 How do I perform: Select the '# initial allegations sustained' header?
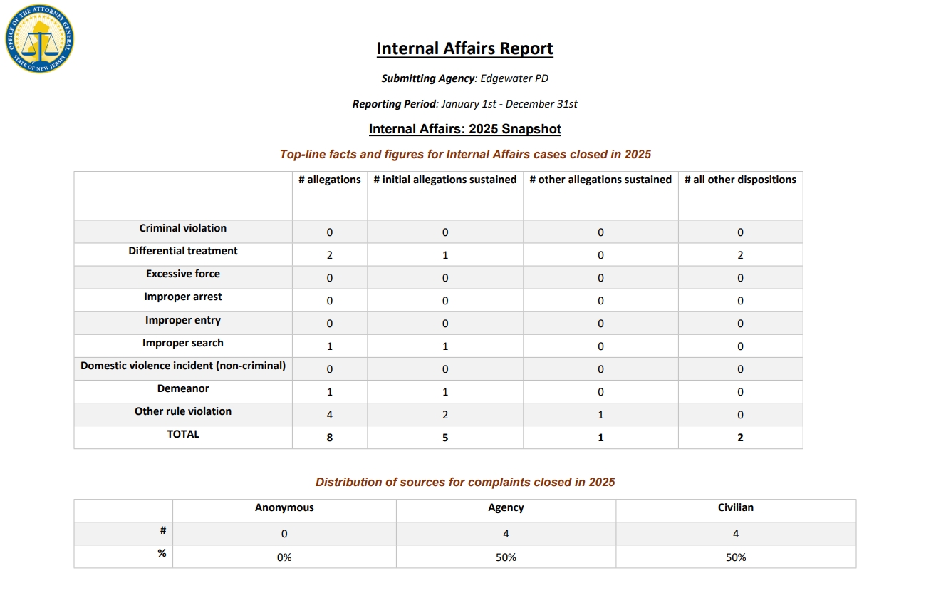pyautogui.click(x=444, y=180)
